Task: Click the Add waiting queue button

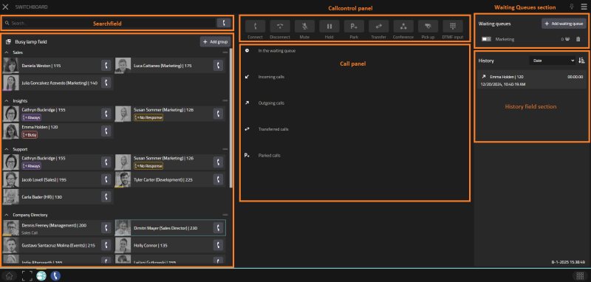Action: (x=564, y=24)
